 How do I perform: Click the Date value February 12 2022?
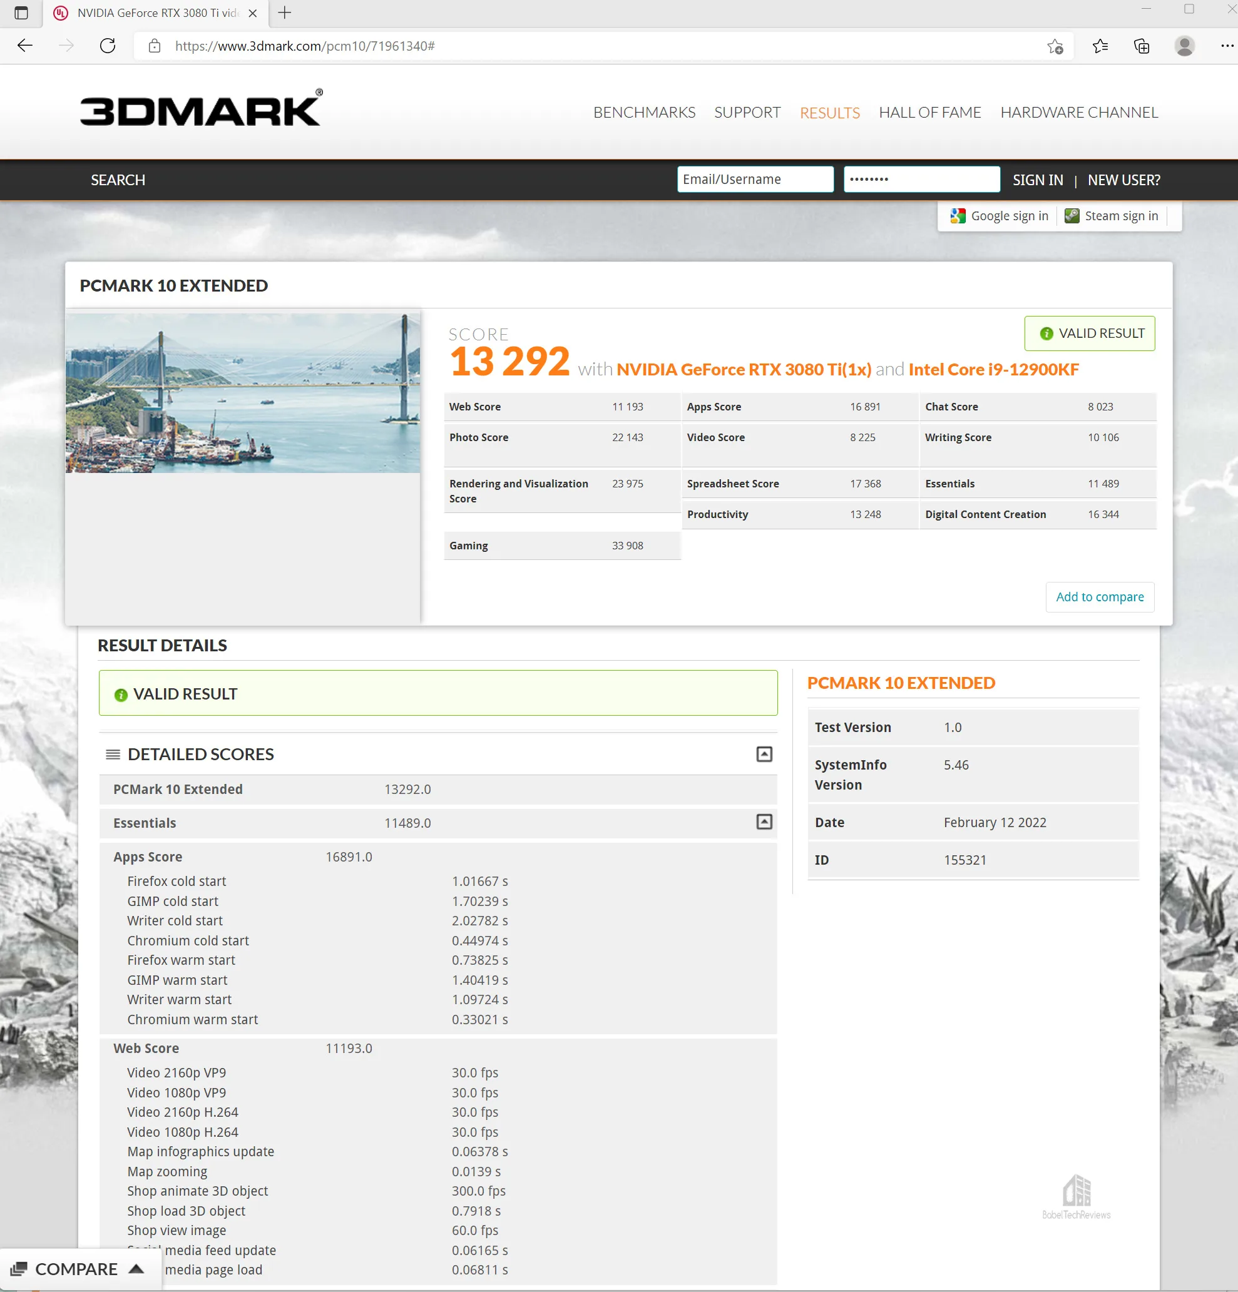point(995,823)
